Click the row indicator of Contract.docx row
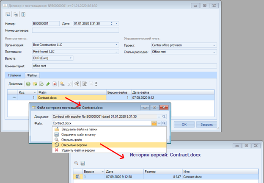 [13, 98]
